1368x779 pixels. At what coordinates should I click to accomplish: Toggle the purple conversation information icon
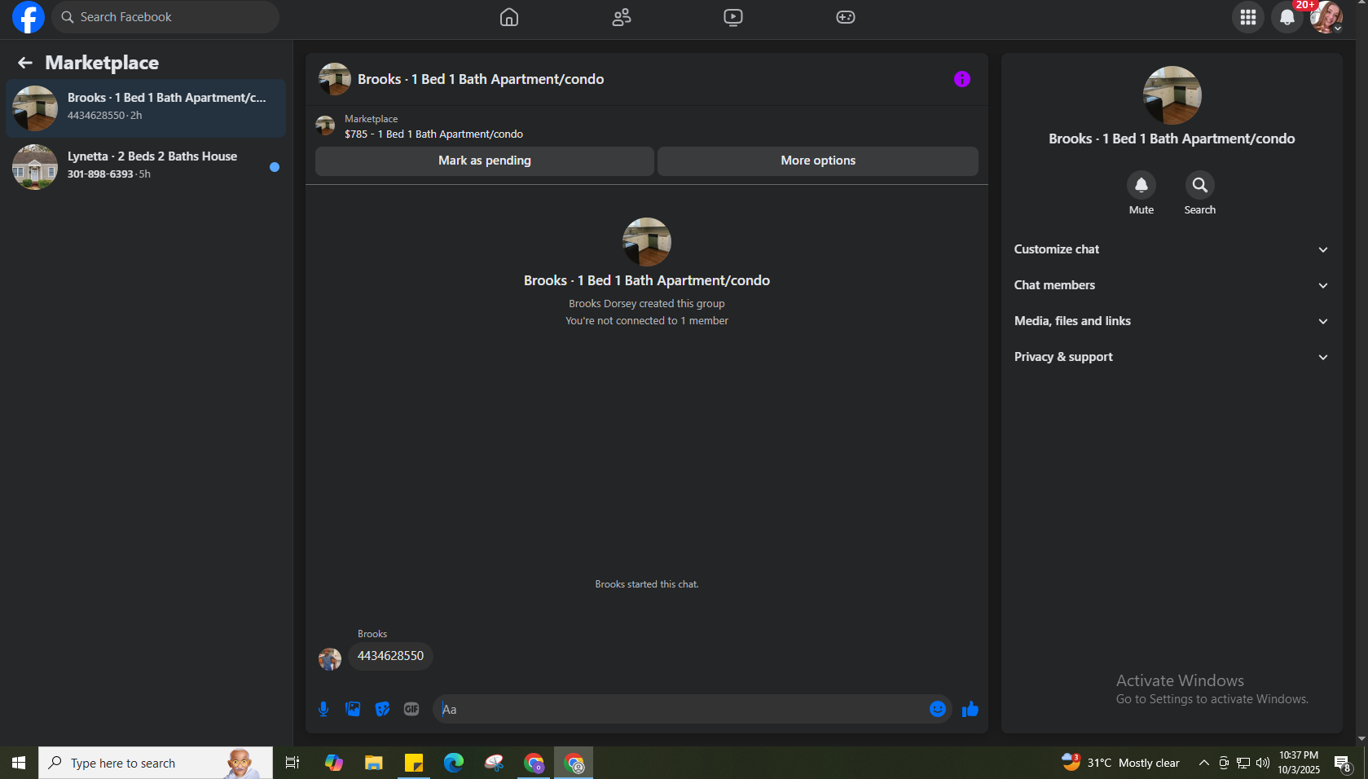point(962,79)
